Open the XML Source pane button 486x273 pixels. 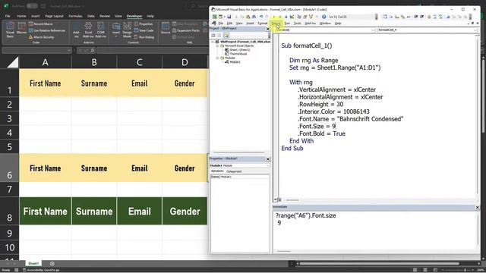(x=166, y=29)
